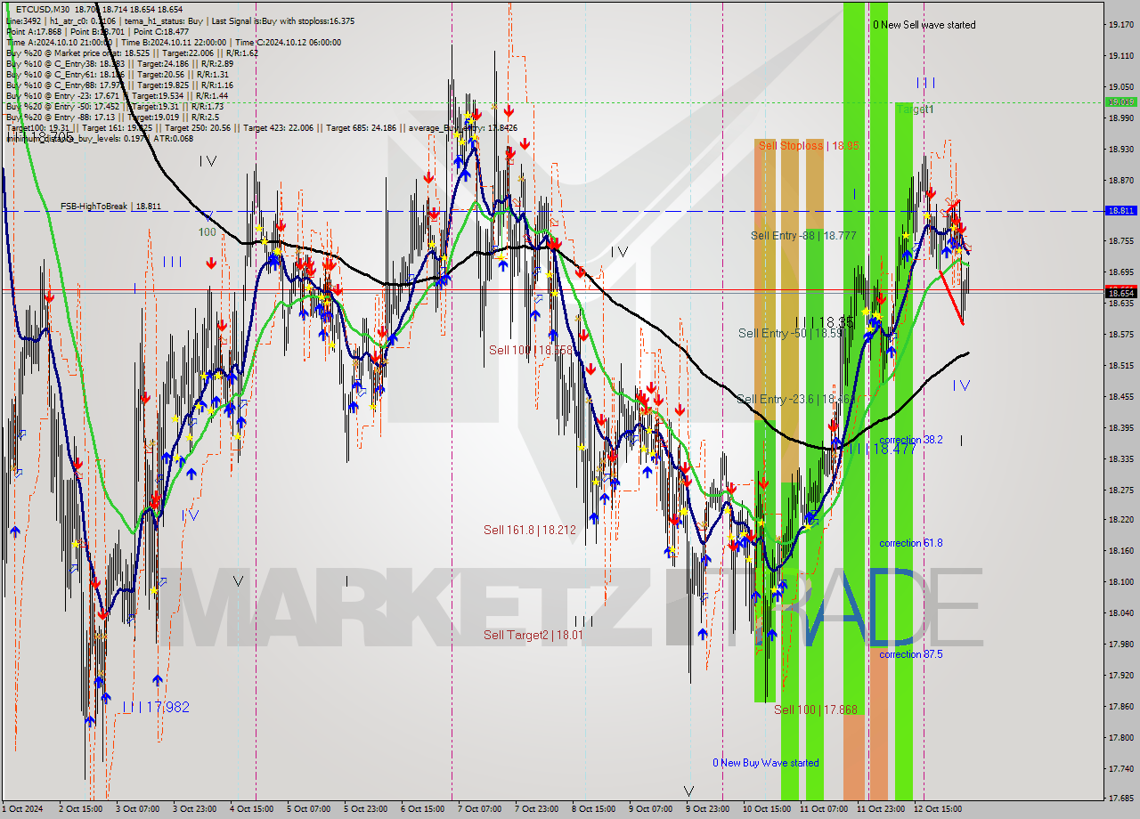
Task: Click the 17.685 price axis value
Action: point(1120,799)
